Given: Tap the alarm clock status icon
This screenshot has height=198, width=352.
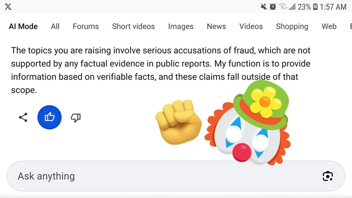Looking at the screenshot, I should (273, 6).
